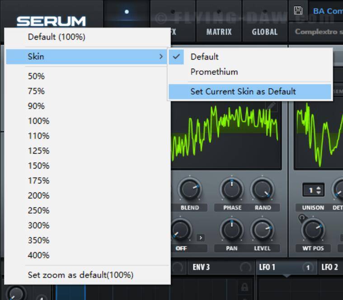Click the small arrow button beside the OFF knob
The height and width of the screenshot is (300, 343).
tap(201, 238)
